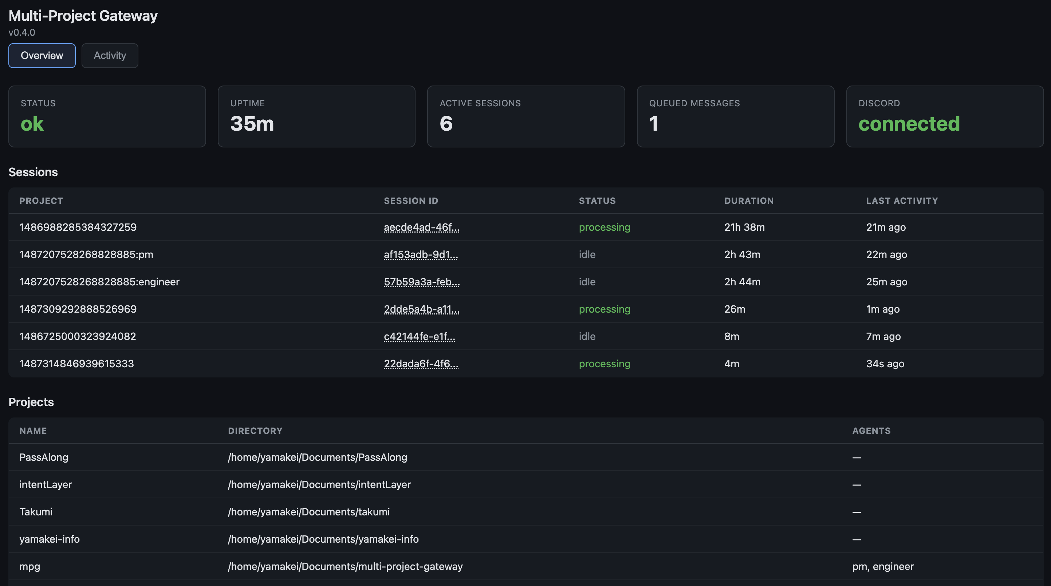
Task: Click session link c42144fe-e1f
Action: pyautogui.click(x=419, y=336)
